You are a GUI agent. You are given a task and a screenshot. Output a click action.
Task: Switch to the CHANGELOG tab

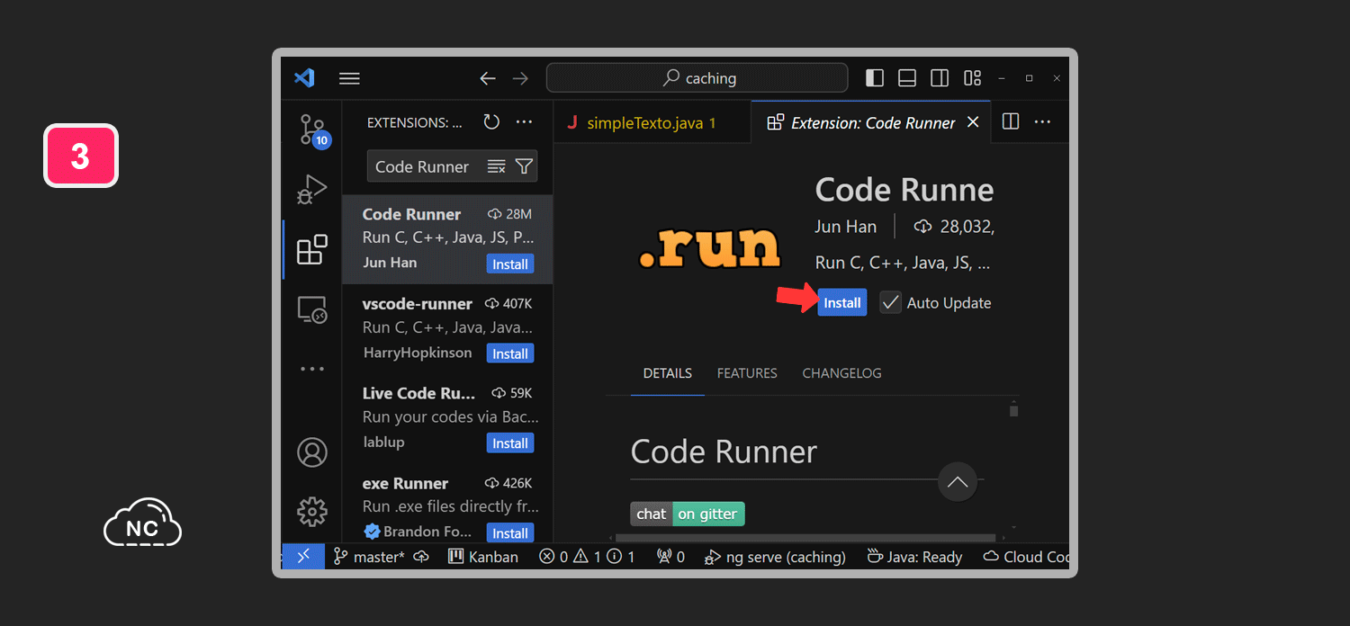tap(841, 373)
